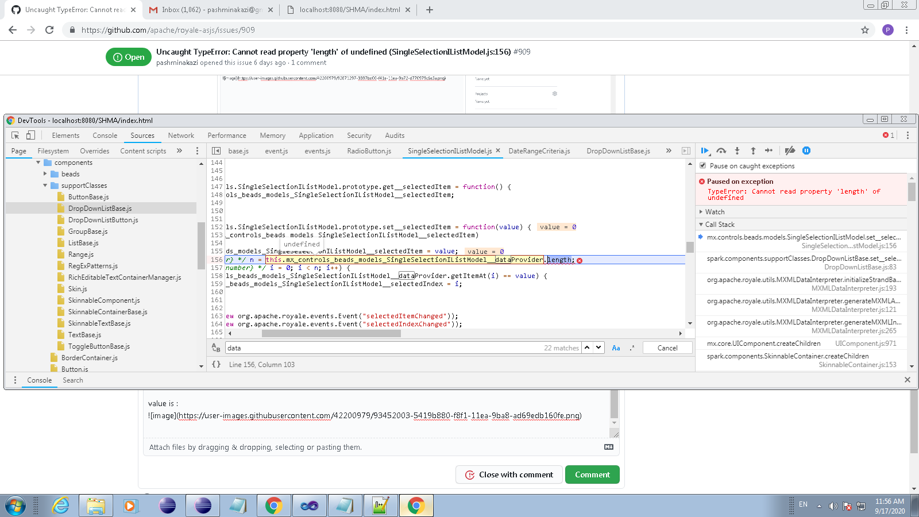Toggle Match Case search option
The image size is (919, 517).
click(x=616, y=348)
